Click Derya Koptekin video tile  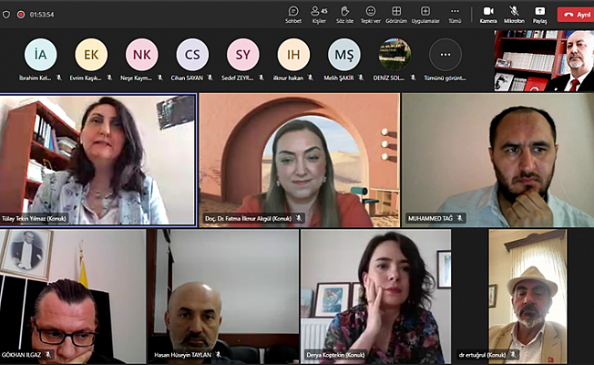375,297
